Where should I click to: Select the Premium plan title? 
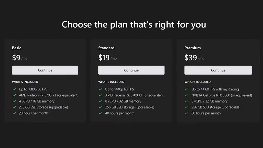click(x=193, y=48)
